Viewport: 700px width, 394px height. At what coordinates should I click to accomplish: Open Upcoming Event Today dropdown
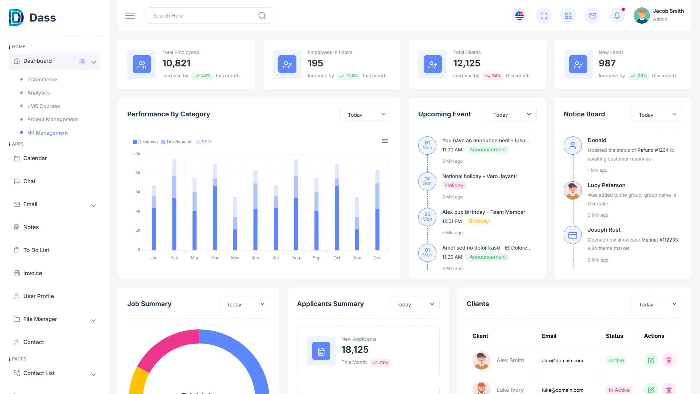click(x=511, y=115)
